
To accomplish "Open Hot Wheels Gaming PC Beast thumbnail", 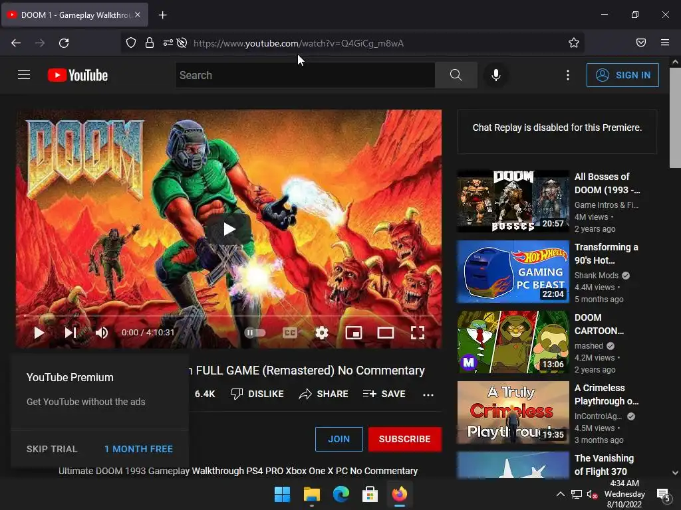I will 513,272.
